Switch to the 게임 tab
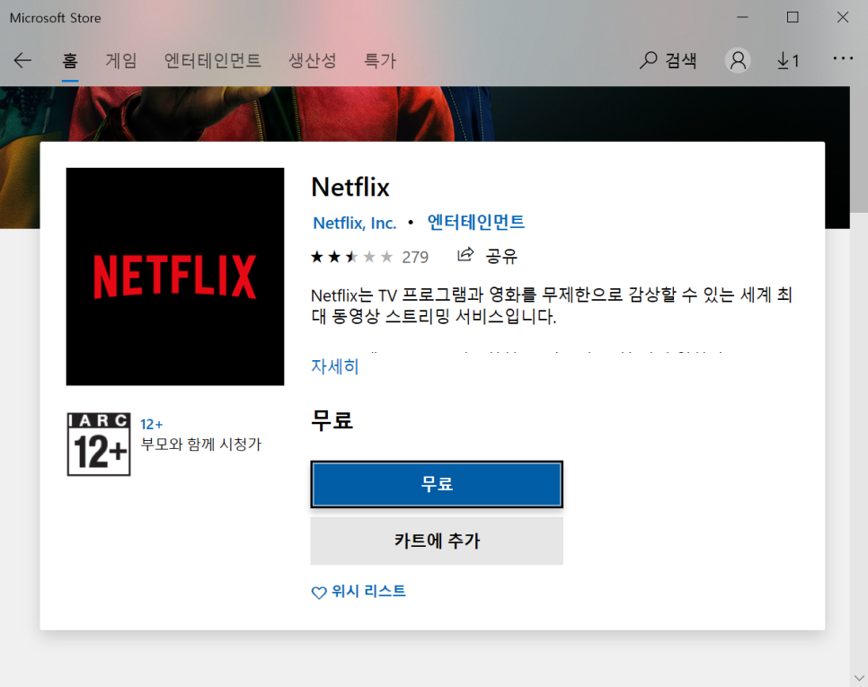This screenshot has height=687, width=868. click(121, 60)
